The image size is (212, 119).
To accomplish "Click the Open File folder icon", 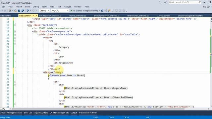I will point(16,11).
